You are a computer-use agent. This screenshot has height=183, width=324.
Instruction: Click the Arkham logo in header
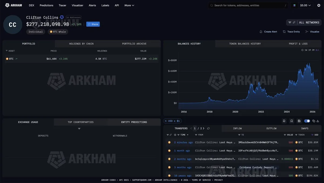coord(13,5)
